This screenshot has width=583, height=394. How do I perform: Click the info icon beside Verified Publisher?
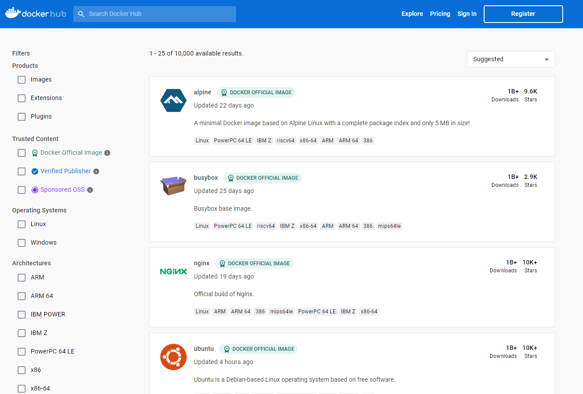click(96, 171)
